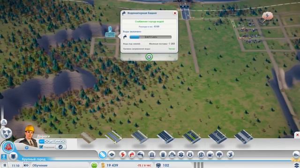The width and height of the screenshot is (300, 168).
Task: Click the blue info icon under advisor
Action: (x=27, y=147)
